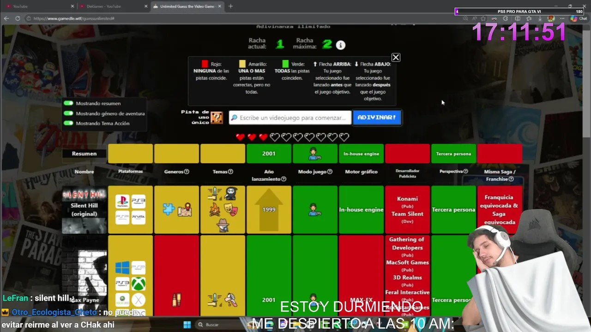The width and height of the screenshot is (591, 332).
Task: Focus the video game search field
Action: [x=290, y=118]
